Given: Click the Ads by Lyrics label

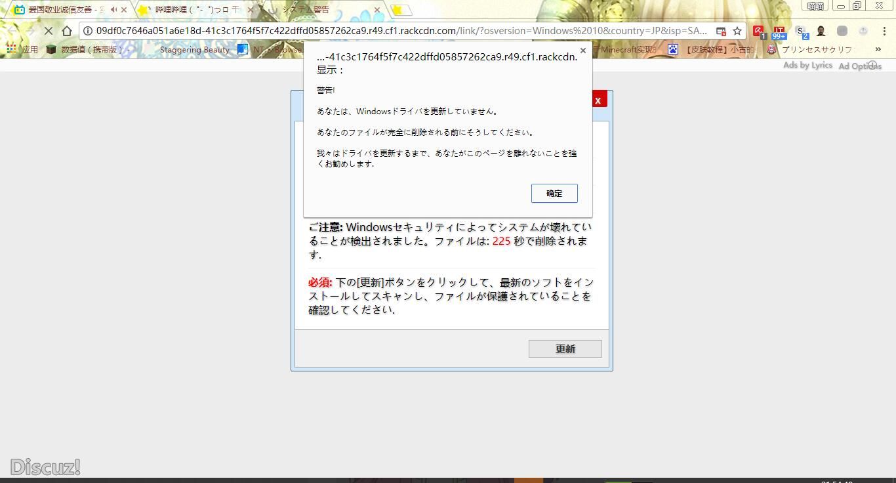Looking at the screenshot, I should [807, 65].
